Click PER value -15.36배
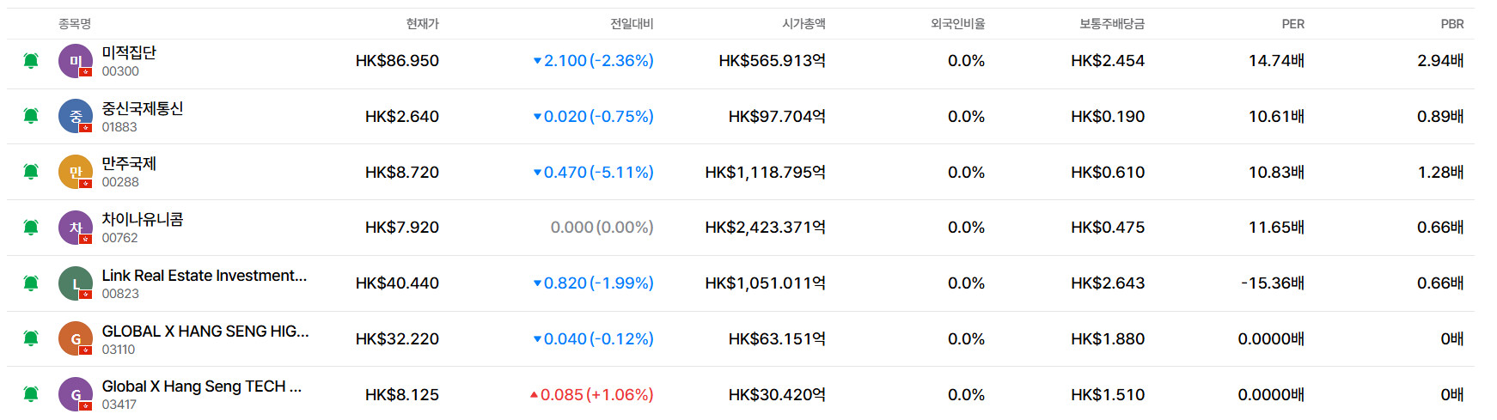The image size is (1497, 420). pos(1273,283)
